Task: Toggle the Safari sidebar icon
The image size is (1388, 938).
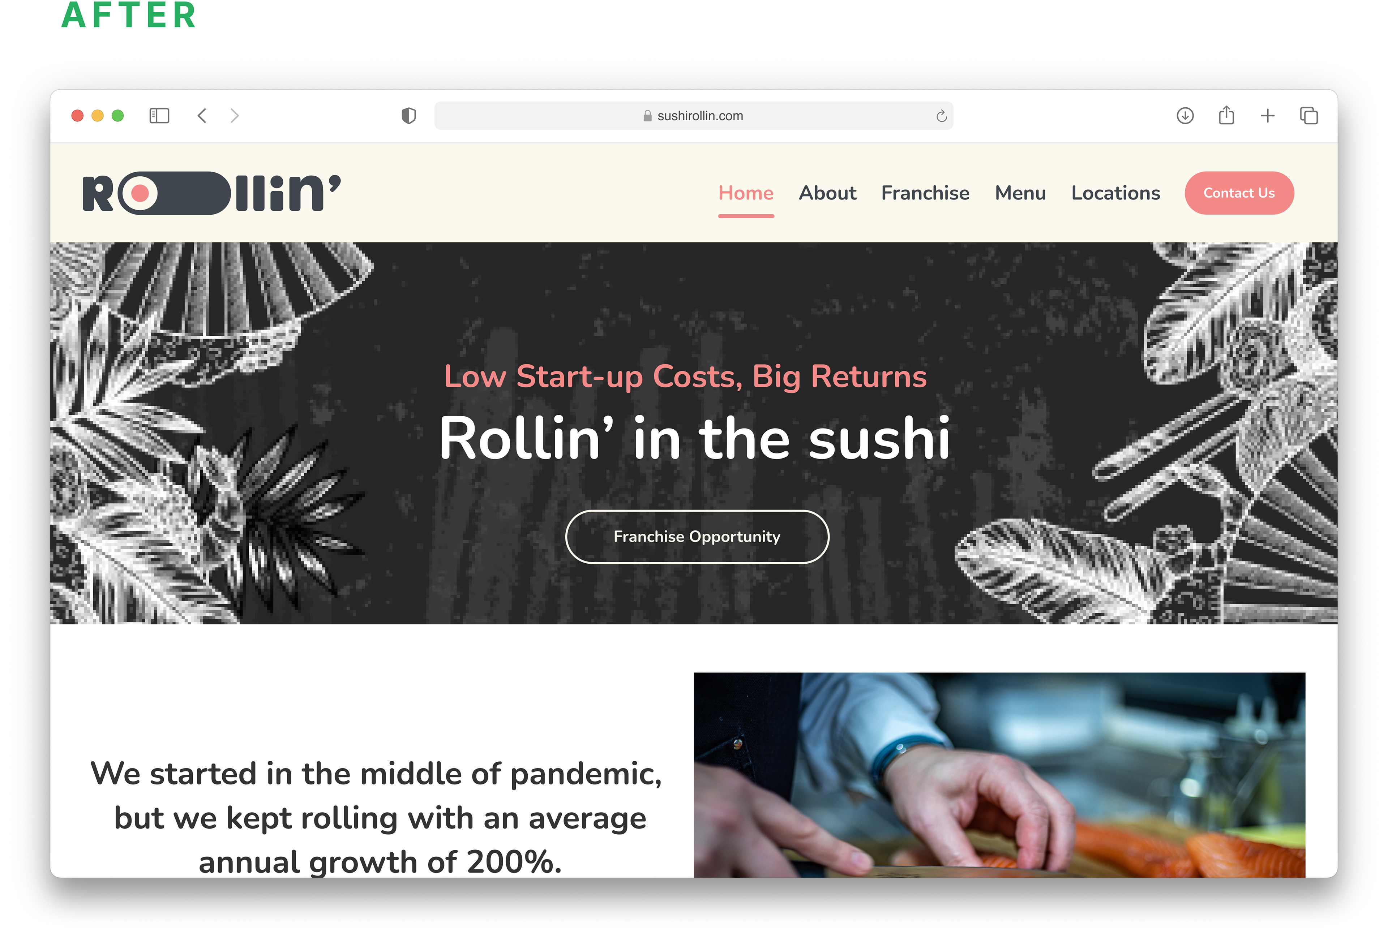Action: [x=159, y=116]
